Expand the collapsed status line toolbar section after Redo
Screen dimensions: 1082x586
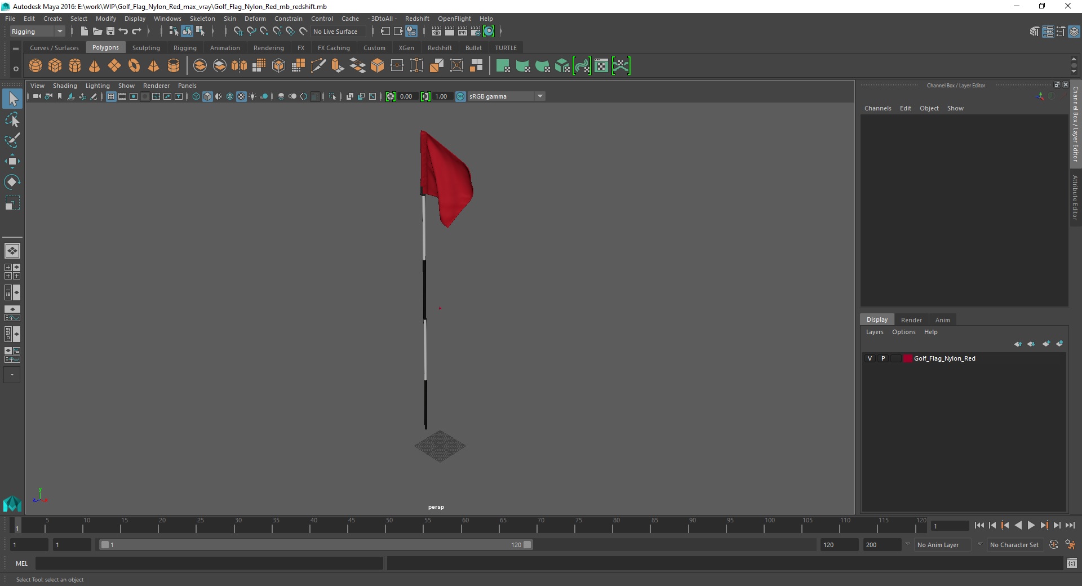[x=149, y=32]
